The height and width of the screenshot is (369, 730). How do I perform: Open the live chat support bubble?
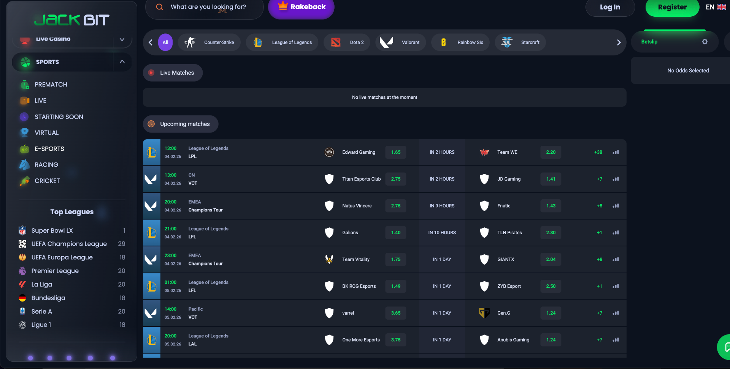click(x=725, y=347)
